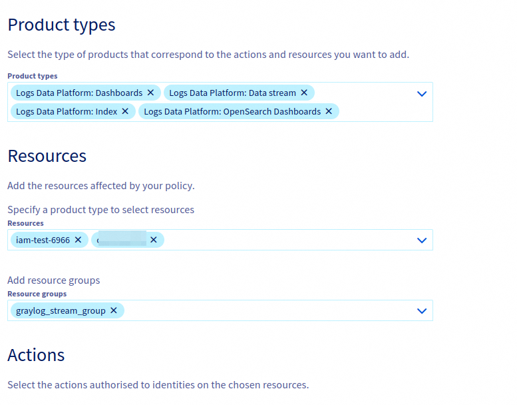Select the graylog_stream_group chip text
This screenshot has width=517, height=405.
tap(61, 311)
